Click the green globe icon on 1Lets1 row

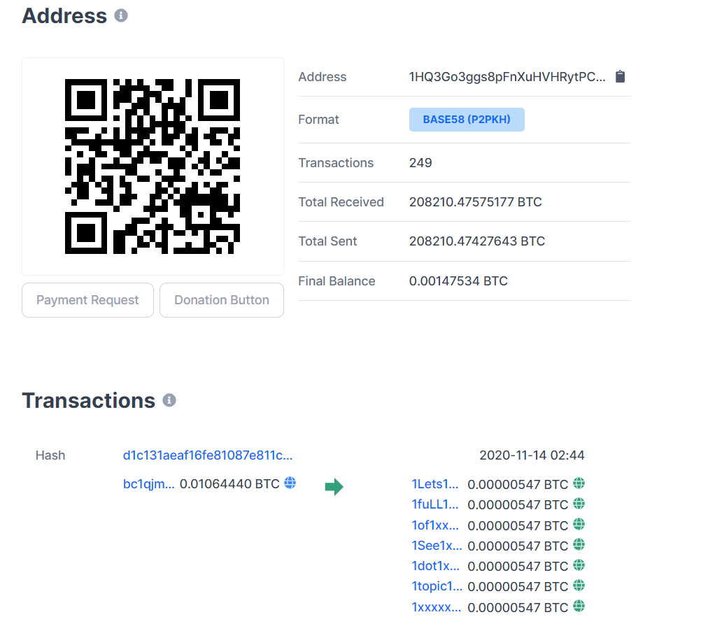pos(579,484)
